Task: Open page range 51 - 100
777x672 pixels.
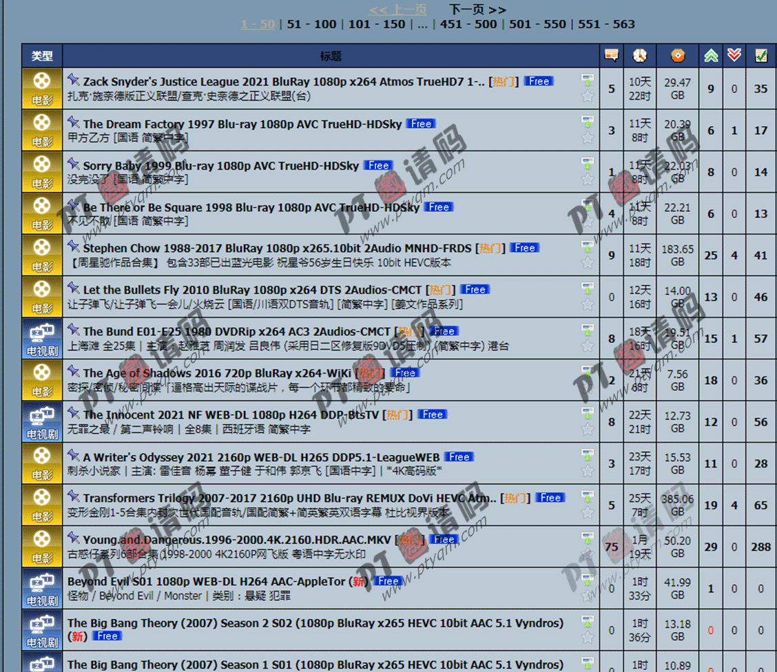Action: click(x=311, y=24)
